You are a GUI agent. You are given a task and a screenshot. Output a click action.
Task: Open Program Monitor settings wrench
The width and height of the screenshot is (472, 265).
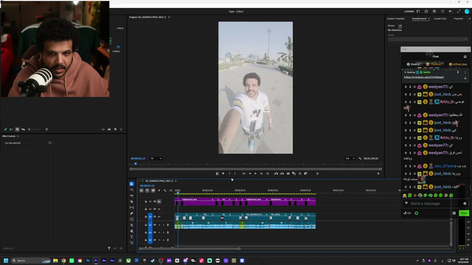coord(360,158)
